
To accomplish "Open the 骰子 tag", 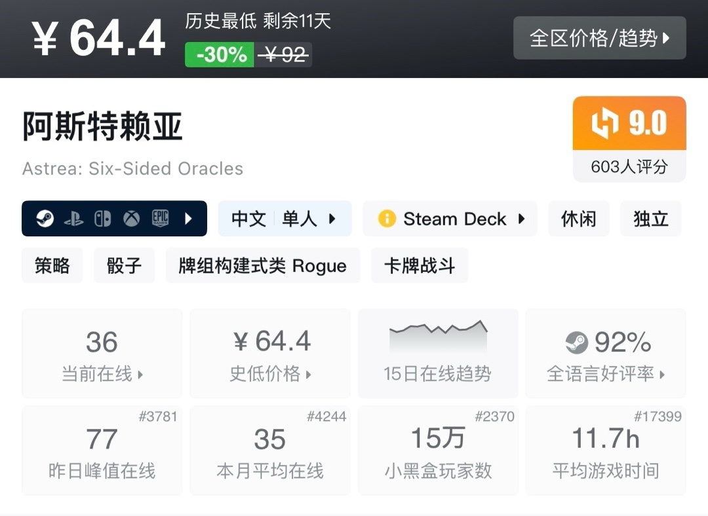I will point(124,266).
